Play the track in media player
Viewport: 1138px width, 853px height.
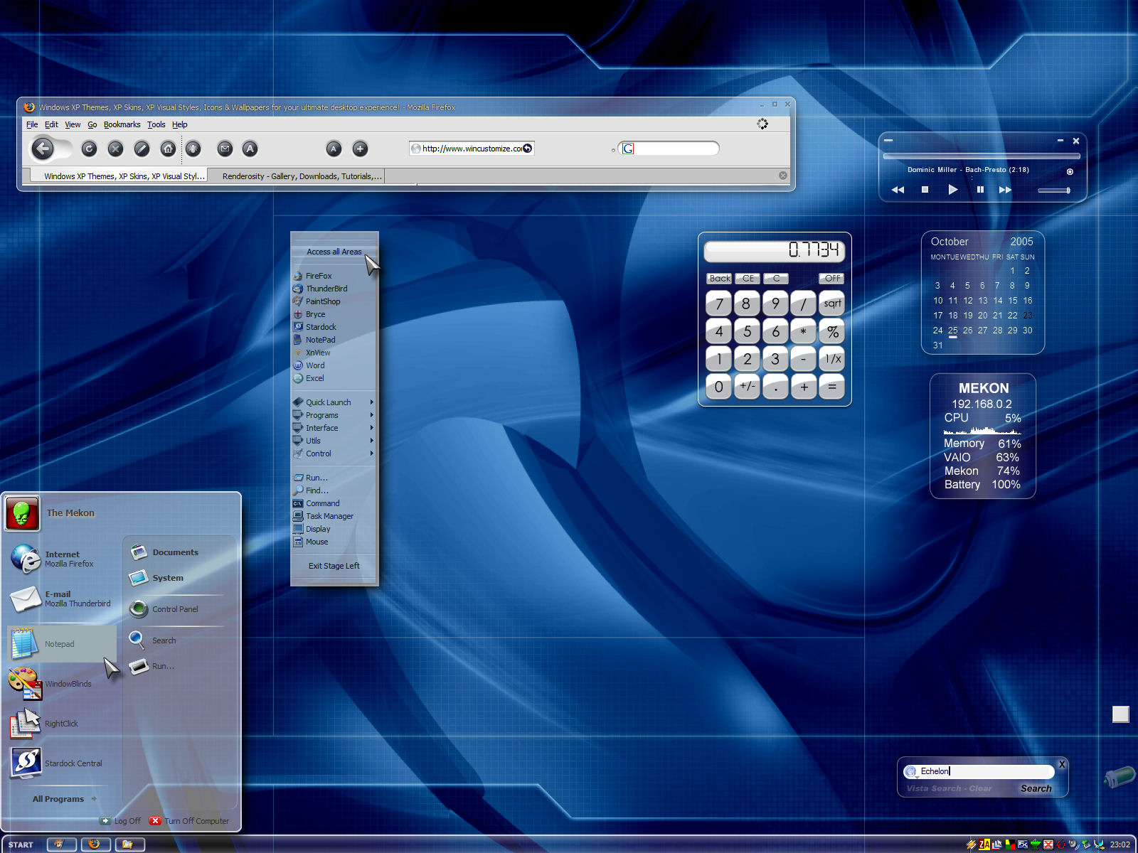pos(953,190)
